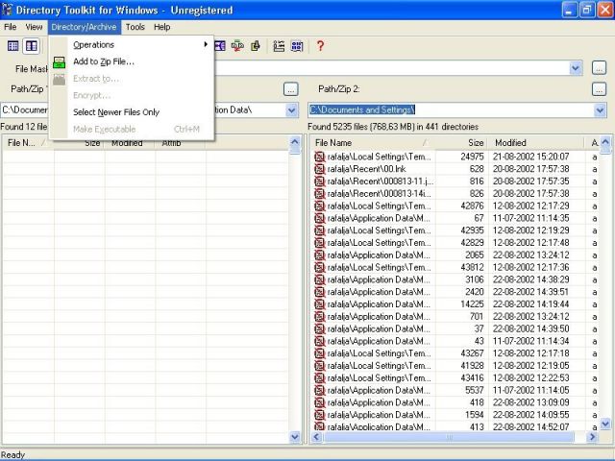The image size is (615, 461).
Task: Sort right pane by Size column
Action: click(461, 143)
